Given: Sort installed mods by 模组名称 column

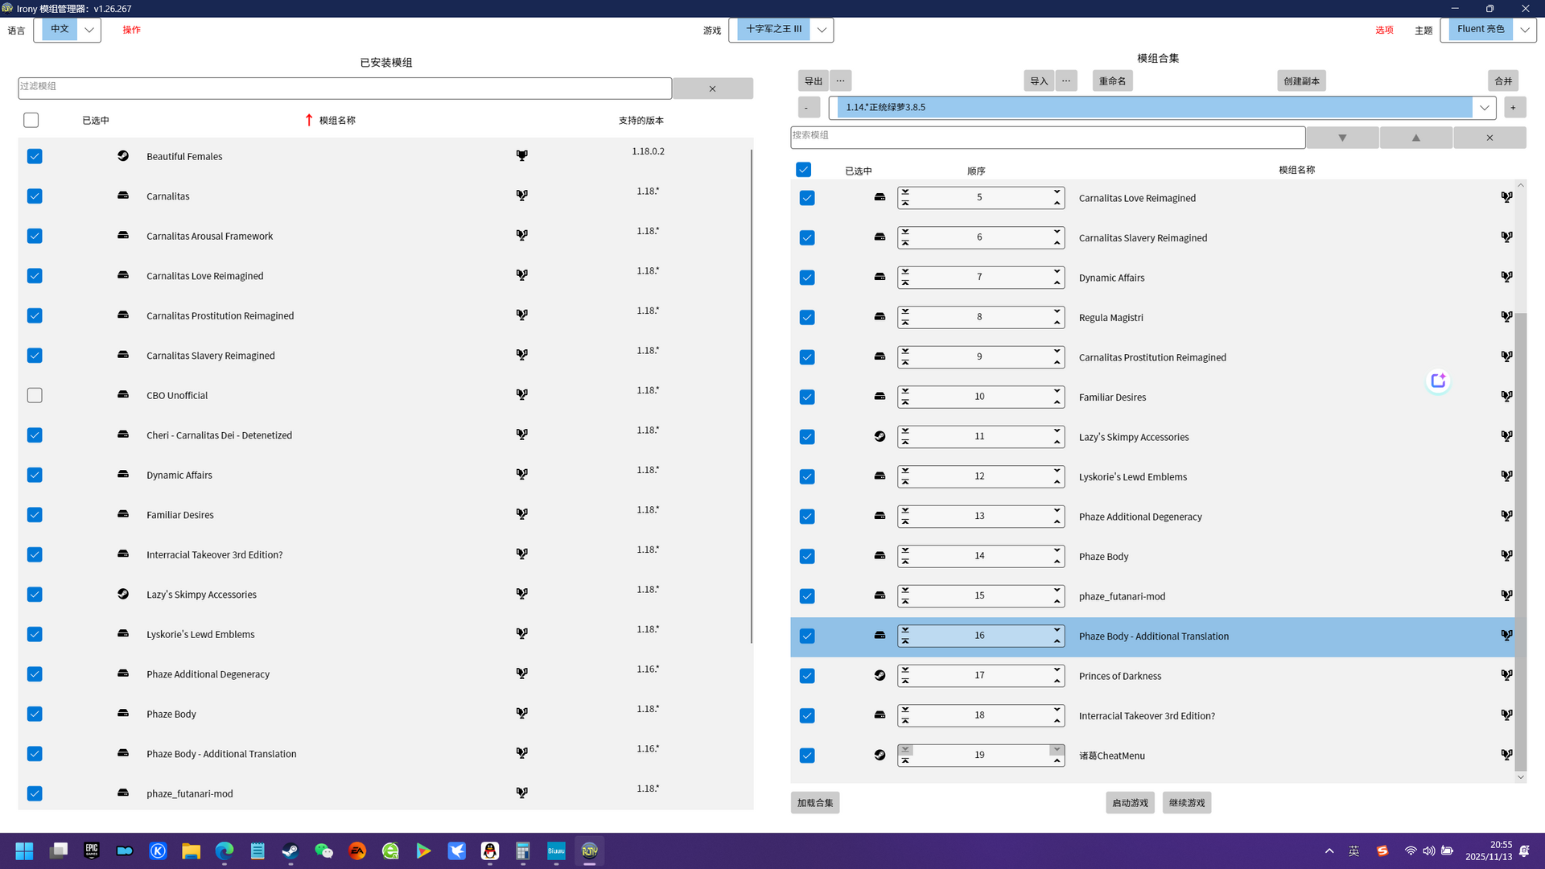Looking at the screenshot, I should 337,120.
